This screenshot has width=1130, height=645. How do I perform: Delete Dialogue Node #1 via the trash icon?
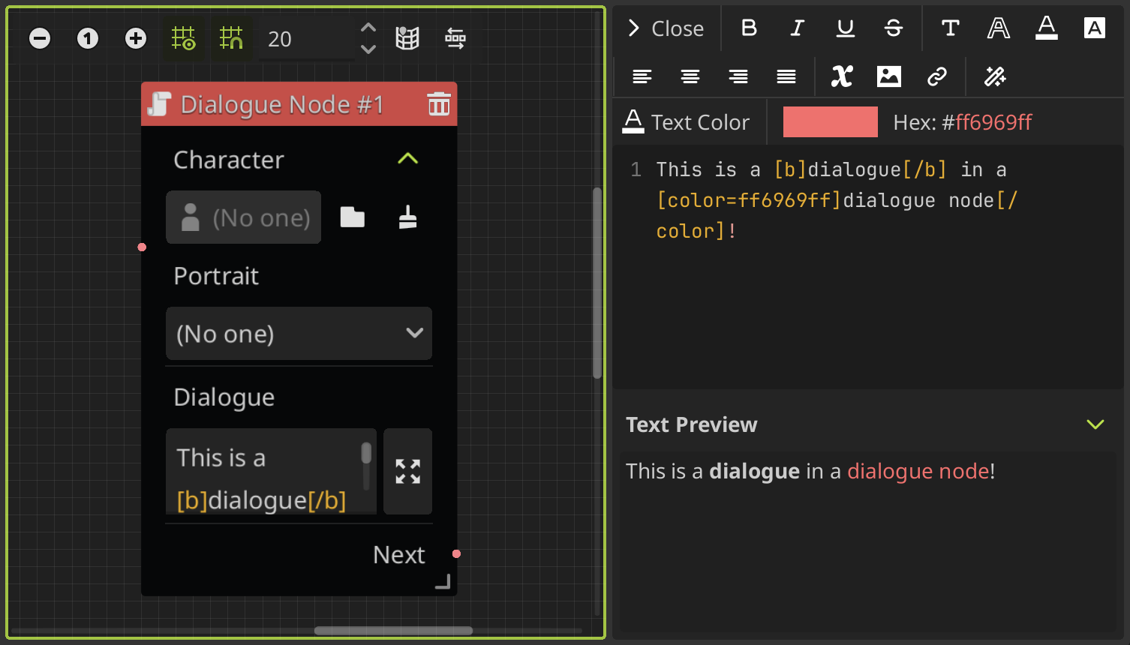[439, 104]
